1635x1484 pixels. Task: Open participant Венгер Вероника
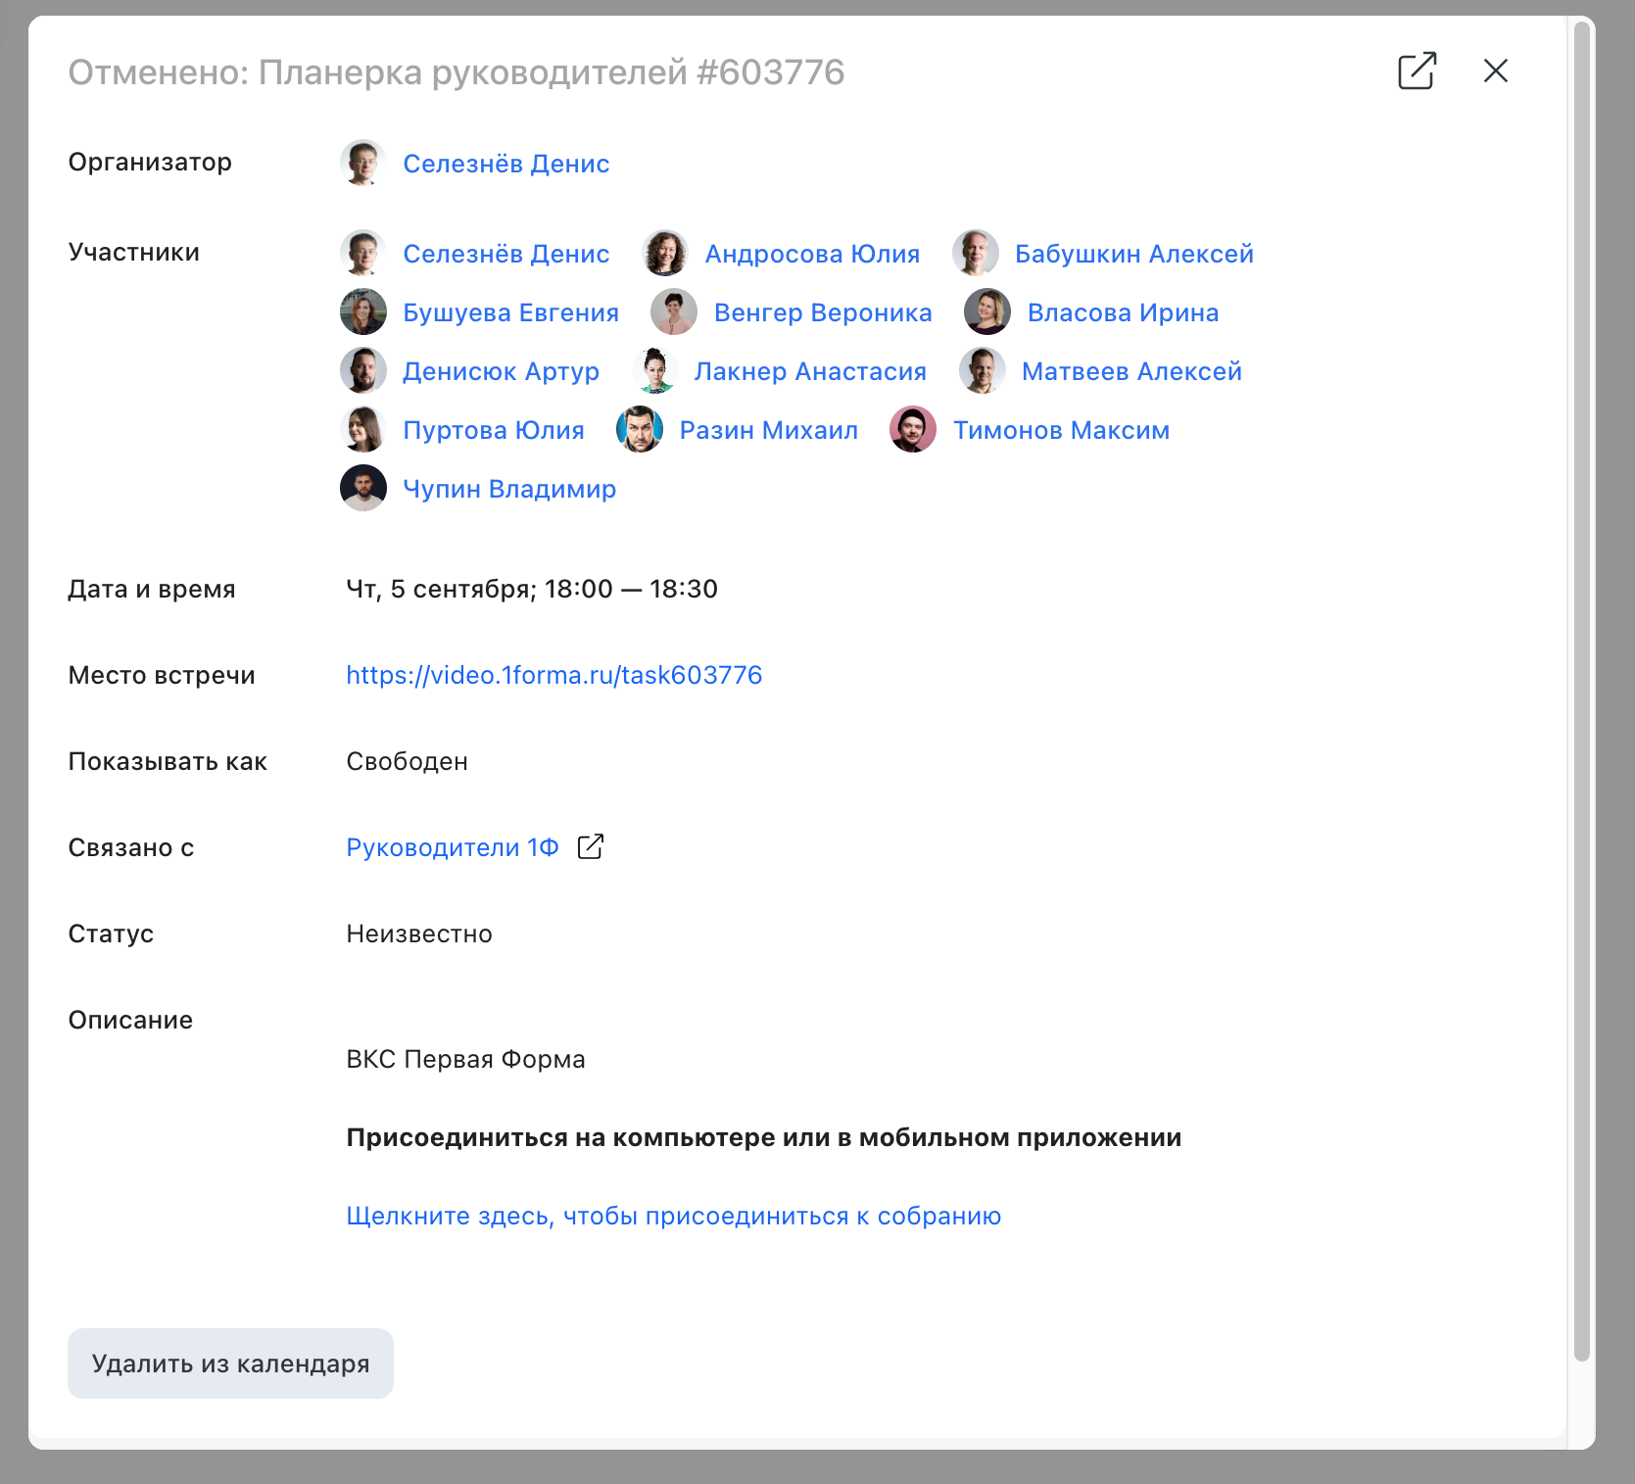(823, 312)
